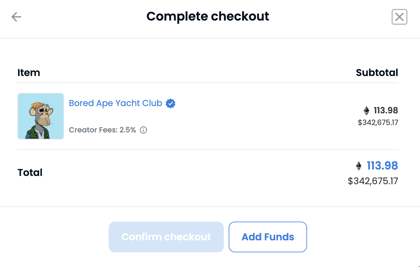420x267 pixels.
Task: Close the checkout dialog with the X
Action: pos(399,17)
